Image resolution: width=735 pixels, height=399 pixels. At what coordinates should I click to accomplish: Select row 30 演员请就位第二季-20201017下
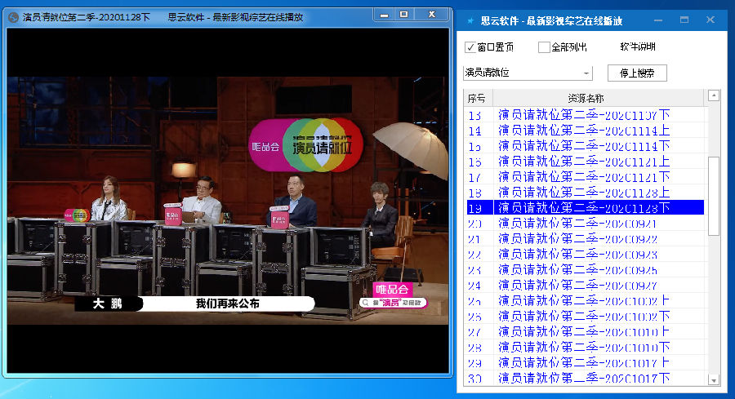[585, 378]
